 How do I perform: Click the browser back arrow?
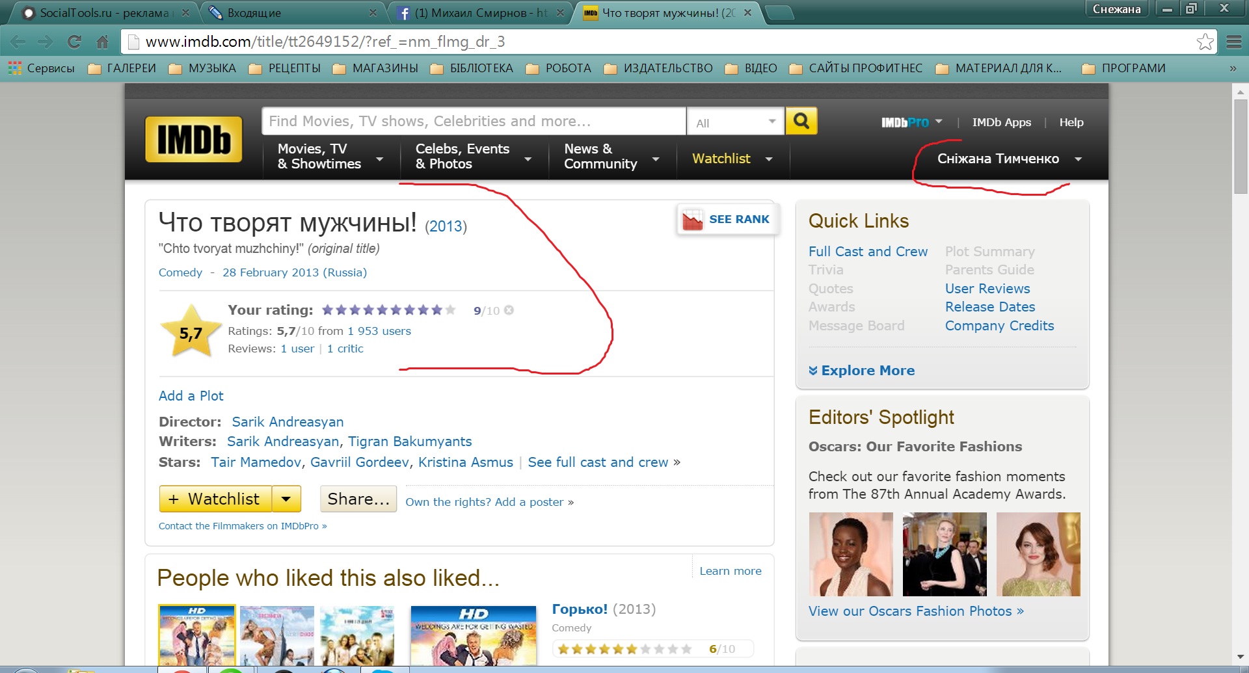(x=18, y=42)
